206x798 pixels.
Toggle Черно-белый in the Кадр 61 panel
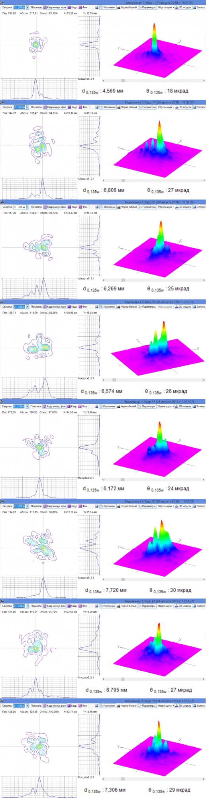tap(127, 606)
